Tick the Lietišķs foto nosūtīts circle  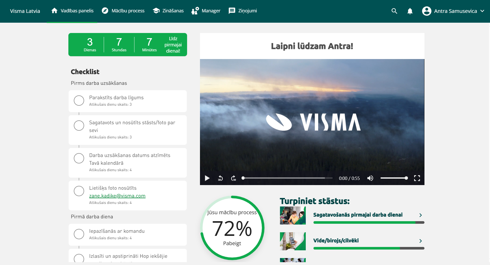click(79, 191)
